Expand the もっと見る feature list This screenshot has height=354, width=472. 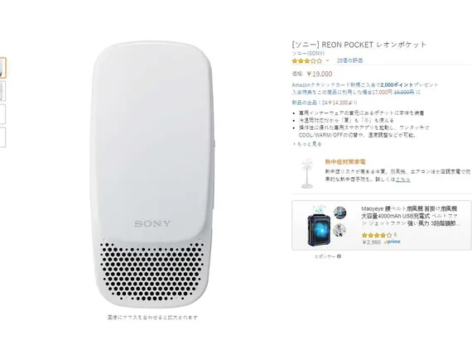tap(307, 144)
